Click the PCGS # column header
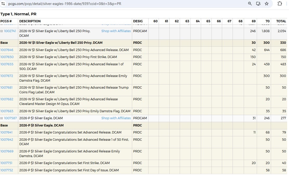 [x=6, y=21]
